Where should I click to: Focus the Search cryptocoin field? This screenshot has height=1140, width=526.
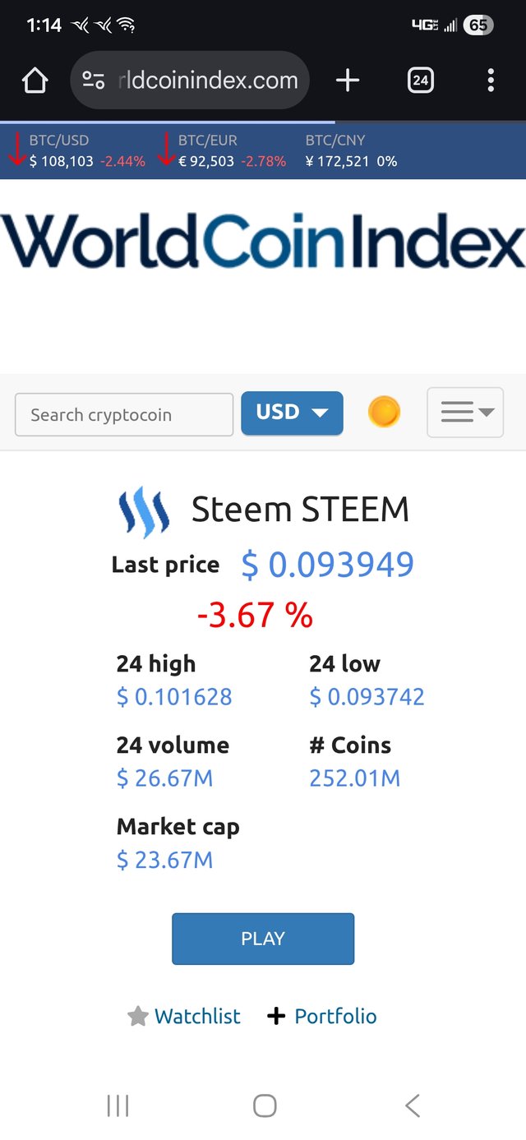point(124,414)
